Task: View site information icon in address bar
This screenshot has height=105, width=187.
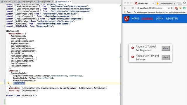Action: 138,8
